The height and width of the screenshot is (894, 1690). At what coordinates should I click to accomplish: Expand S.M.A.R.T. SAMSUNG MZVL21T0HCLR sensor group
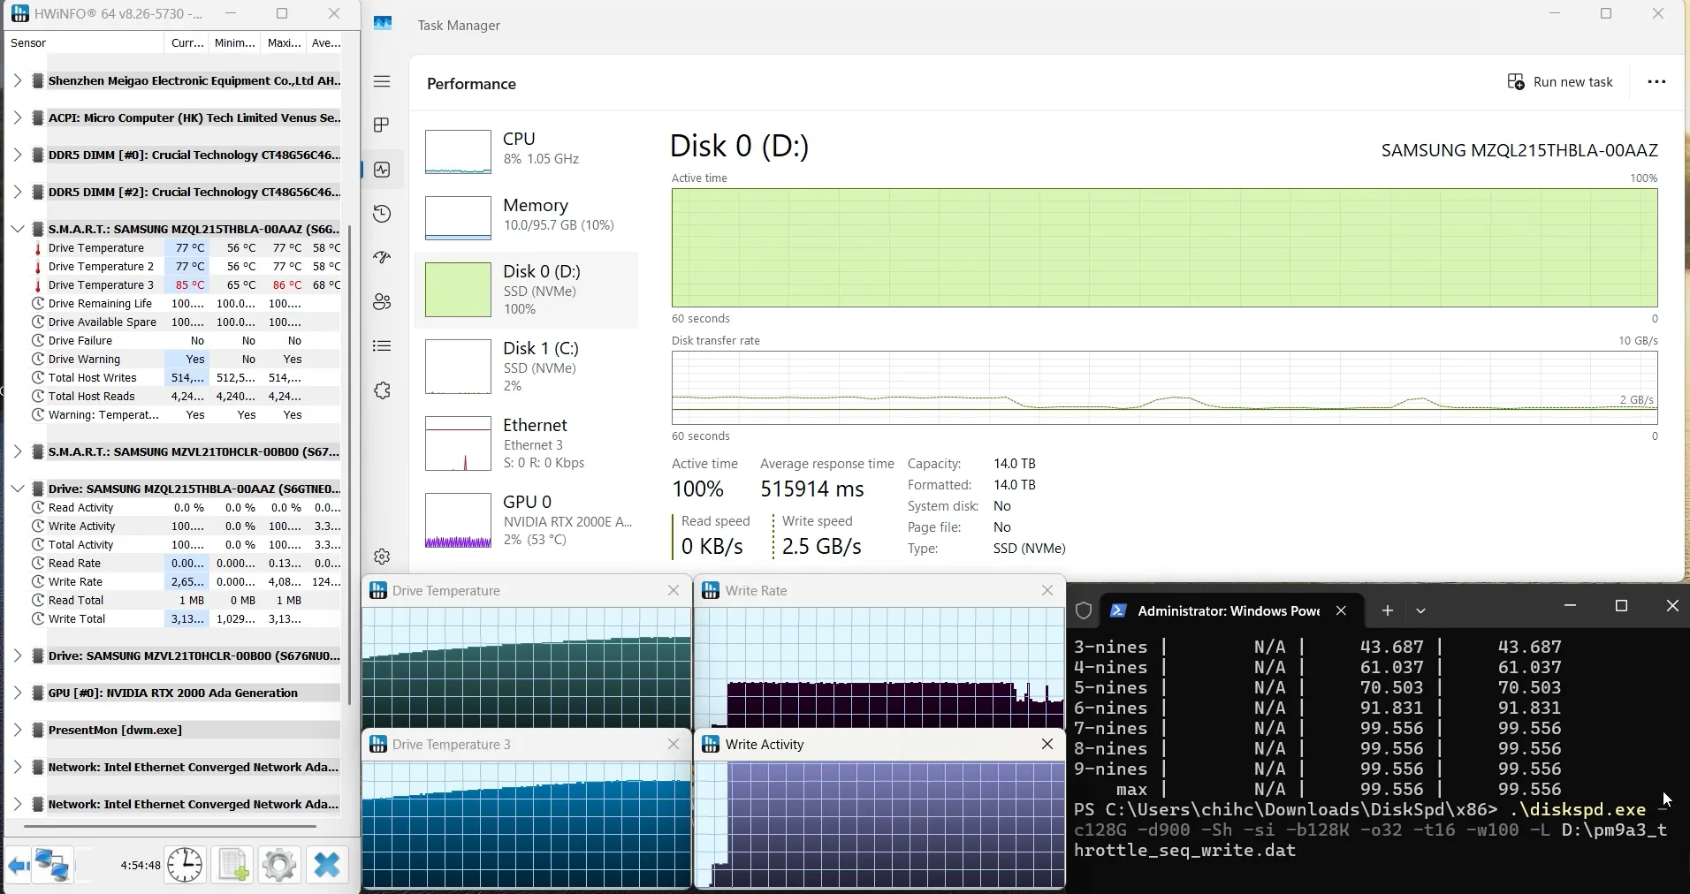[x=17, y=451]
